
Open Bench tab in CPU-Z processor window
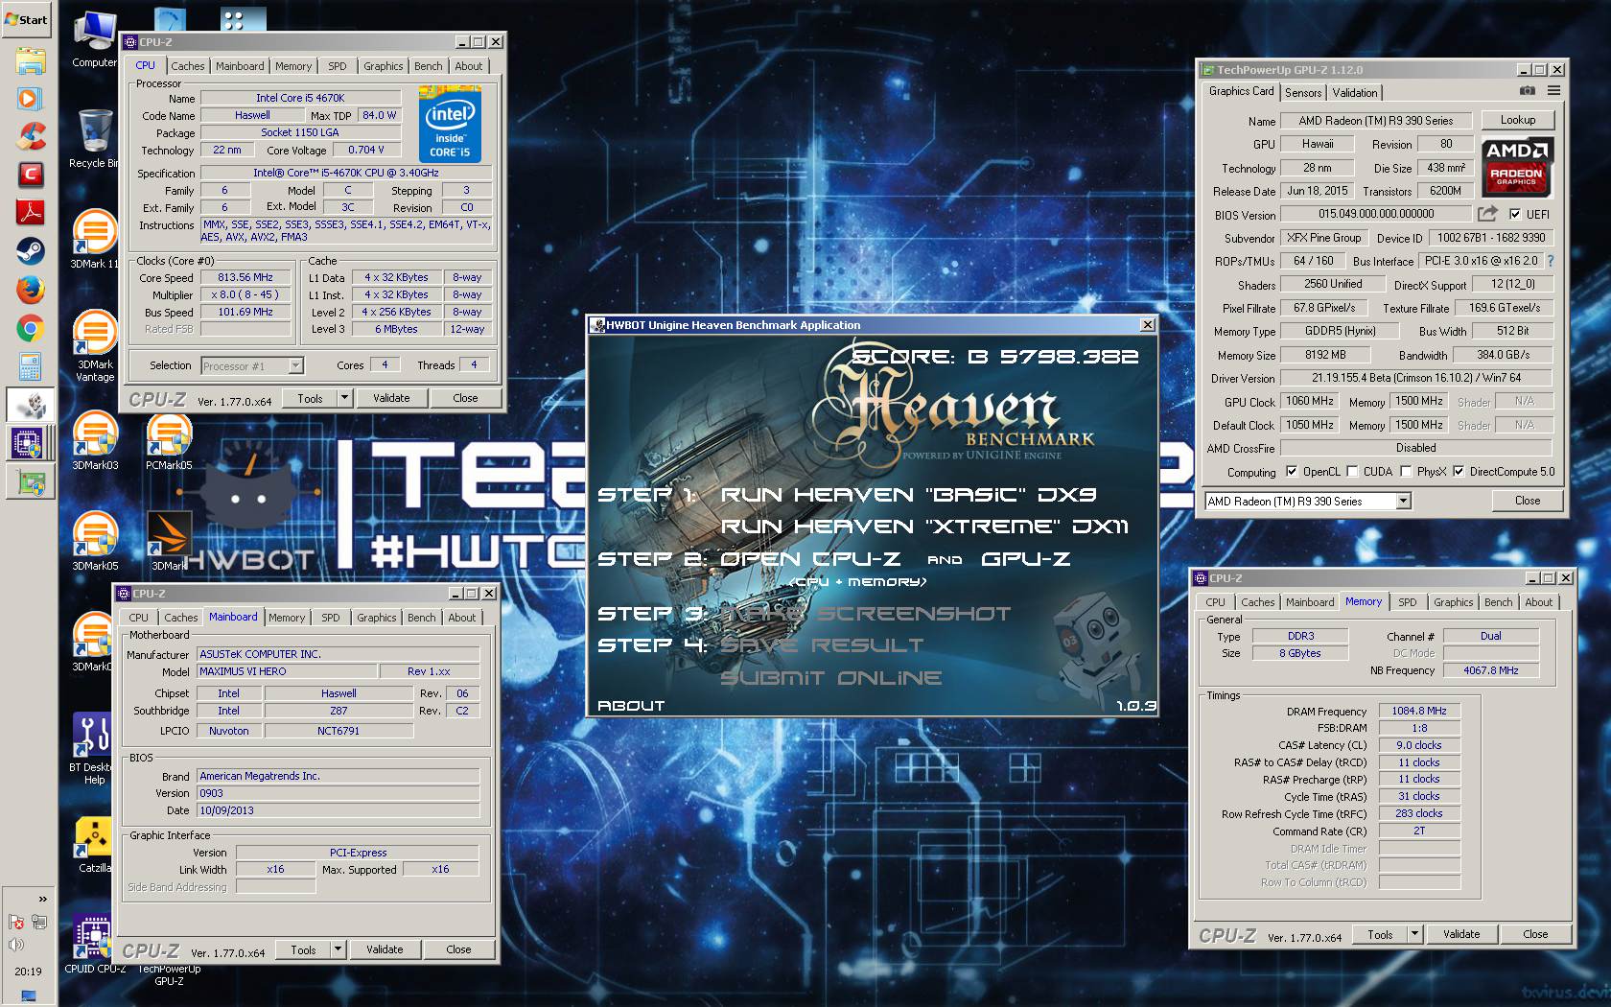429,66
